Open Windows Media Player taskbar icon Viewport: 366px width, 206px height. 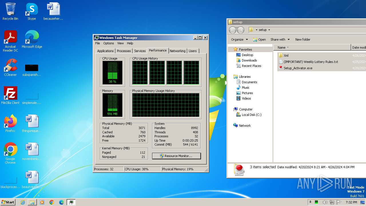[42, 202]
